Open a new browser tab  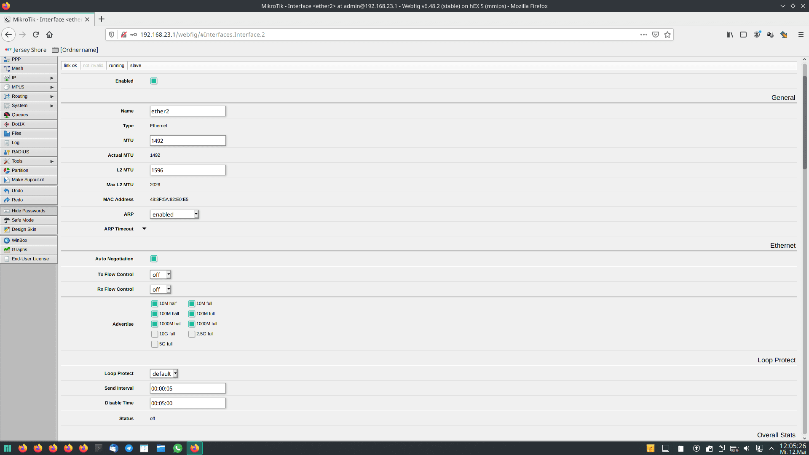point(102,19)
